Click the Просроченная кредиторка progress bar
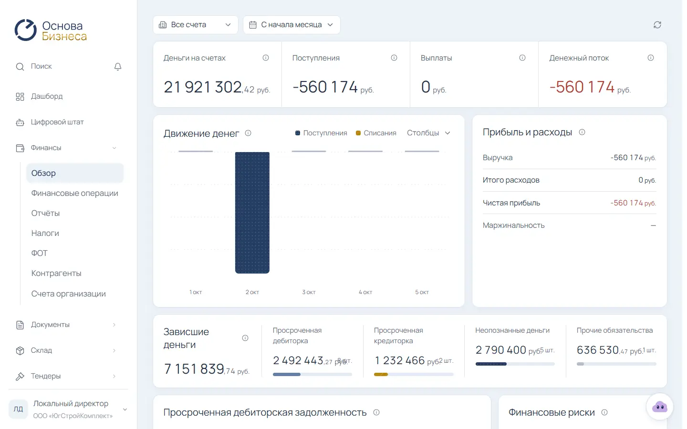The height and width of the screenshot is (429, 687). tap(414, 374)
